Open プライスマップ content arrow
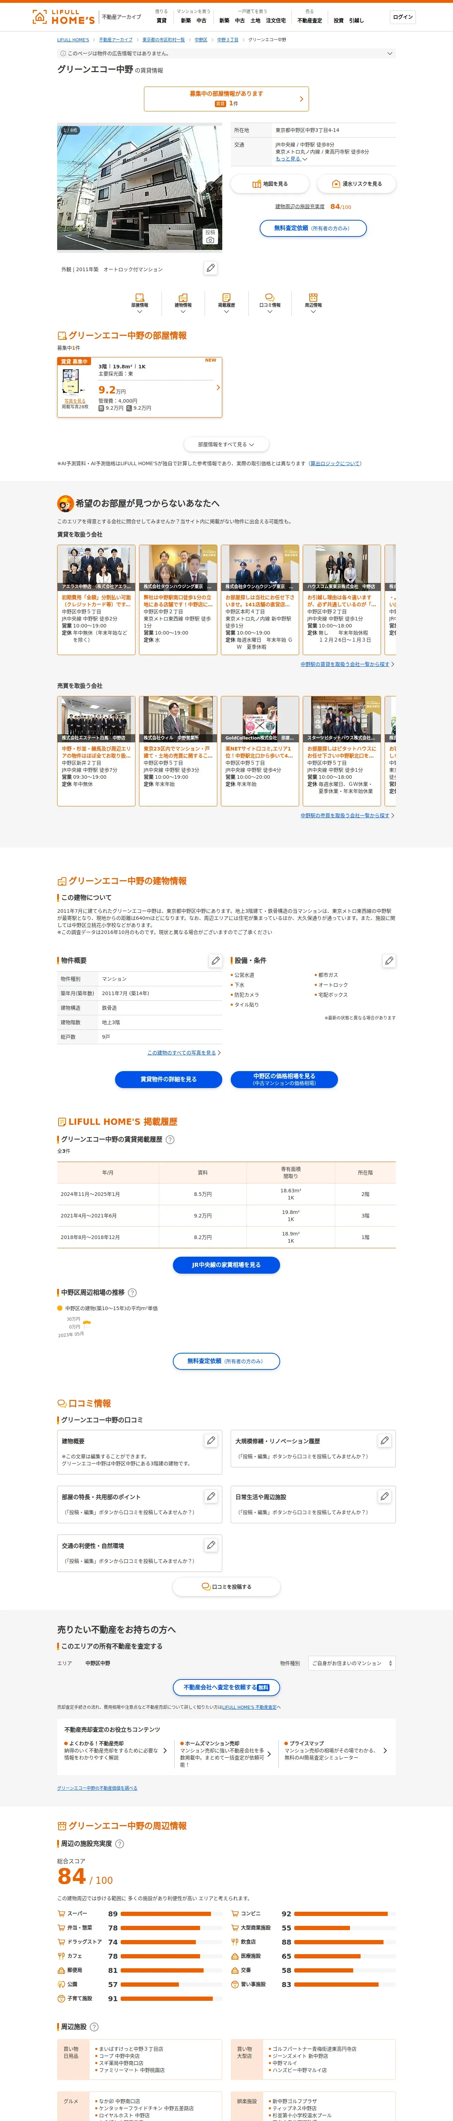Image resolution: width=453 pixels, height=2121 pixels. [385, 1751]
